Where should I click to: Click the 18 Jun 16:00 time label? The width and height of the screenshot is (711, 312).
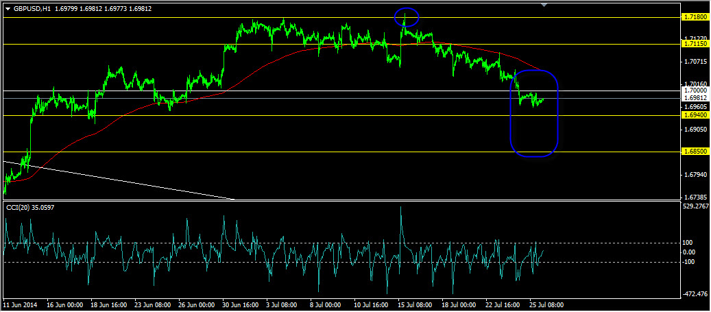click(x=109, y=304)
